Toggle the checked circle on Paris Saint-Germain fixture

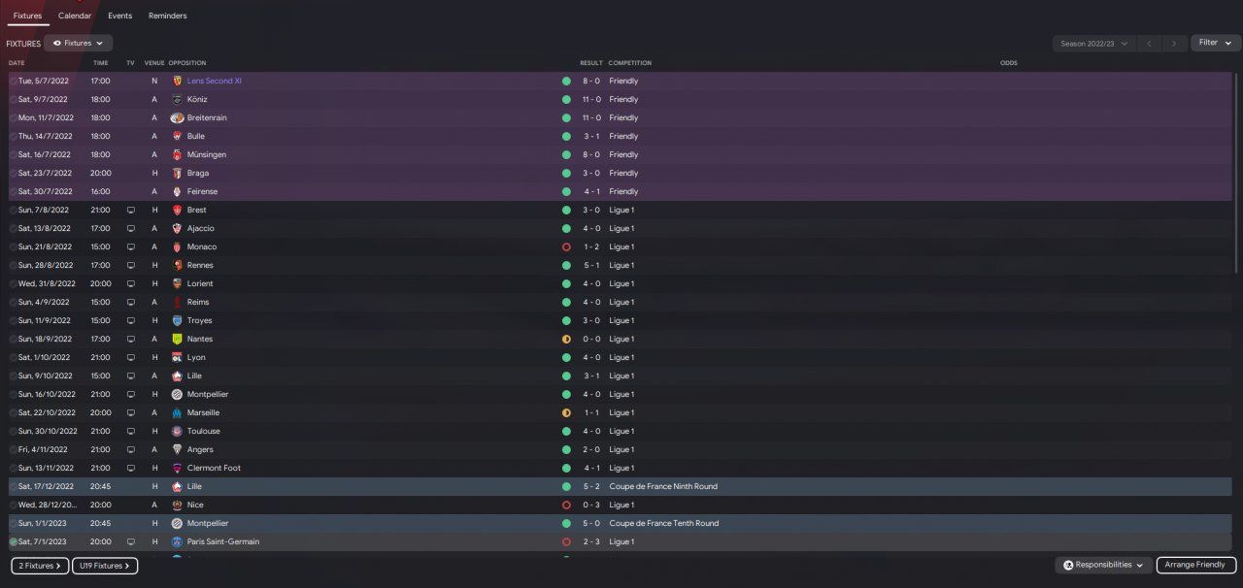[x=13, y=541]
